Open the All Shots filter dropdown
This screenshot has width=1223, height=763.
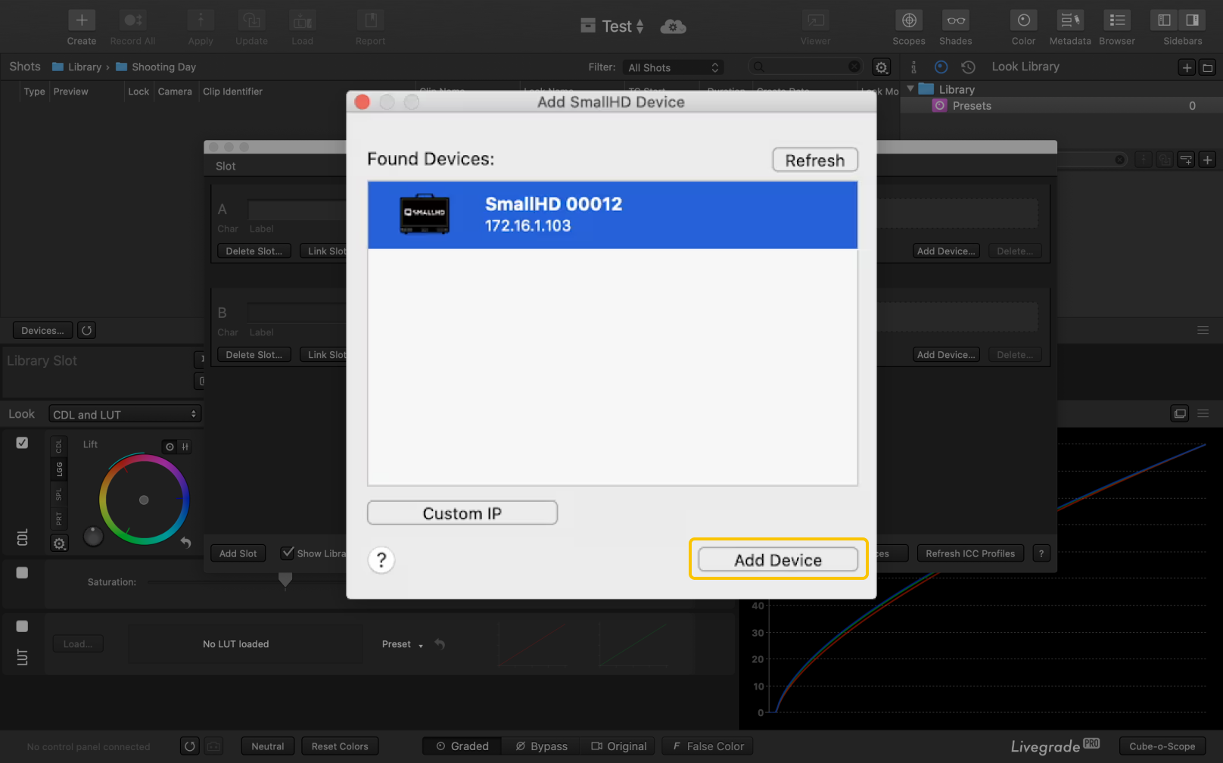(673, 67)
